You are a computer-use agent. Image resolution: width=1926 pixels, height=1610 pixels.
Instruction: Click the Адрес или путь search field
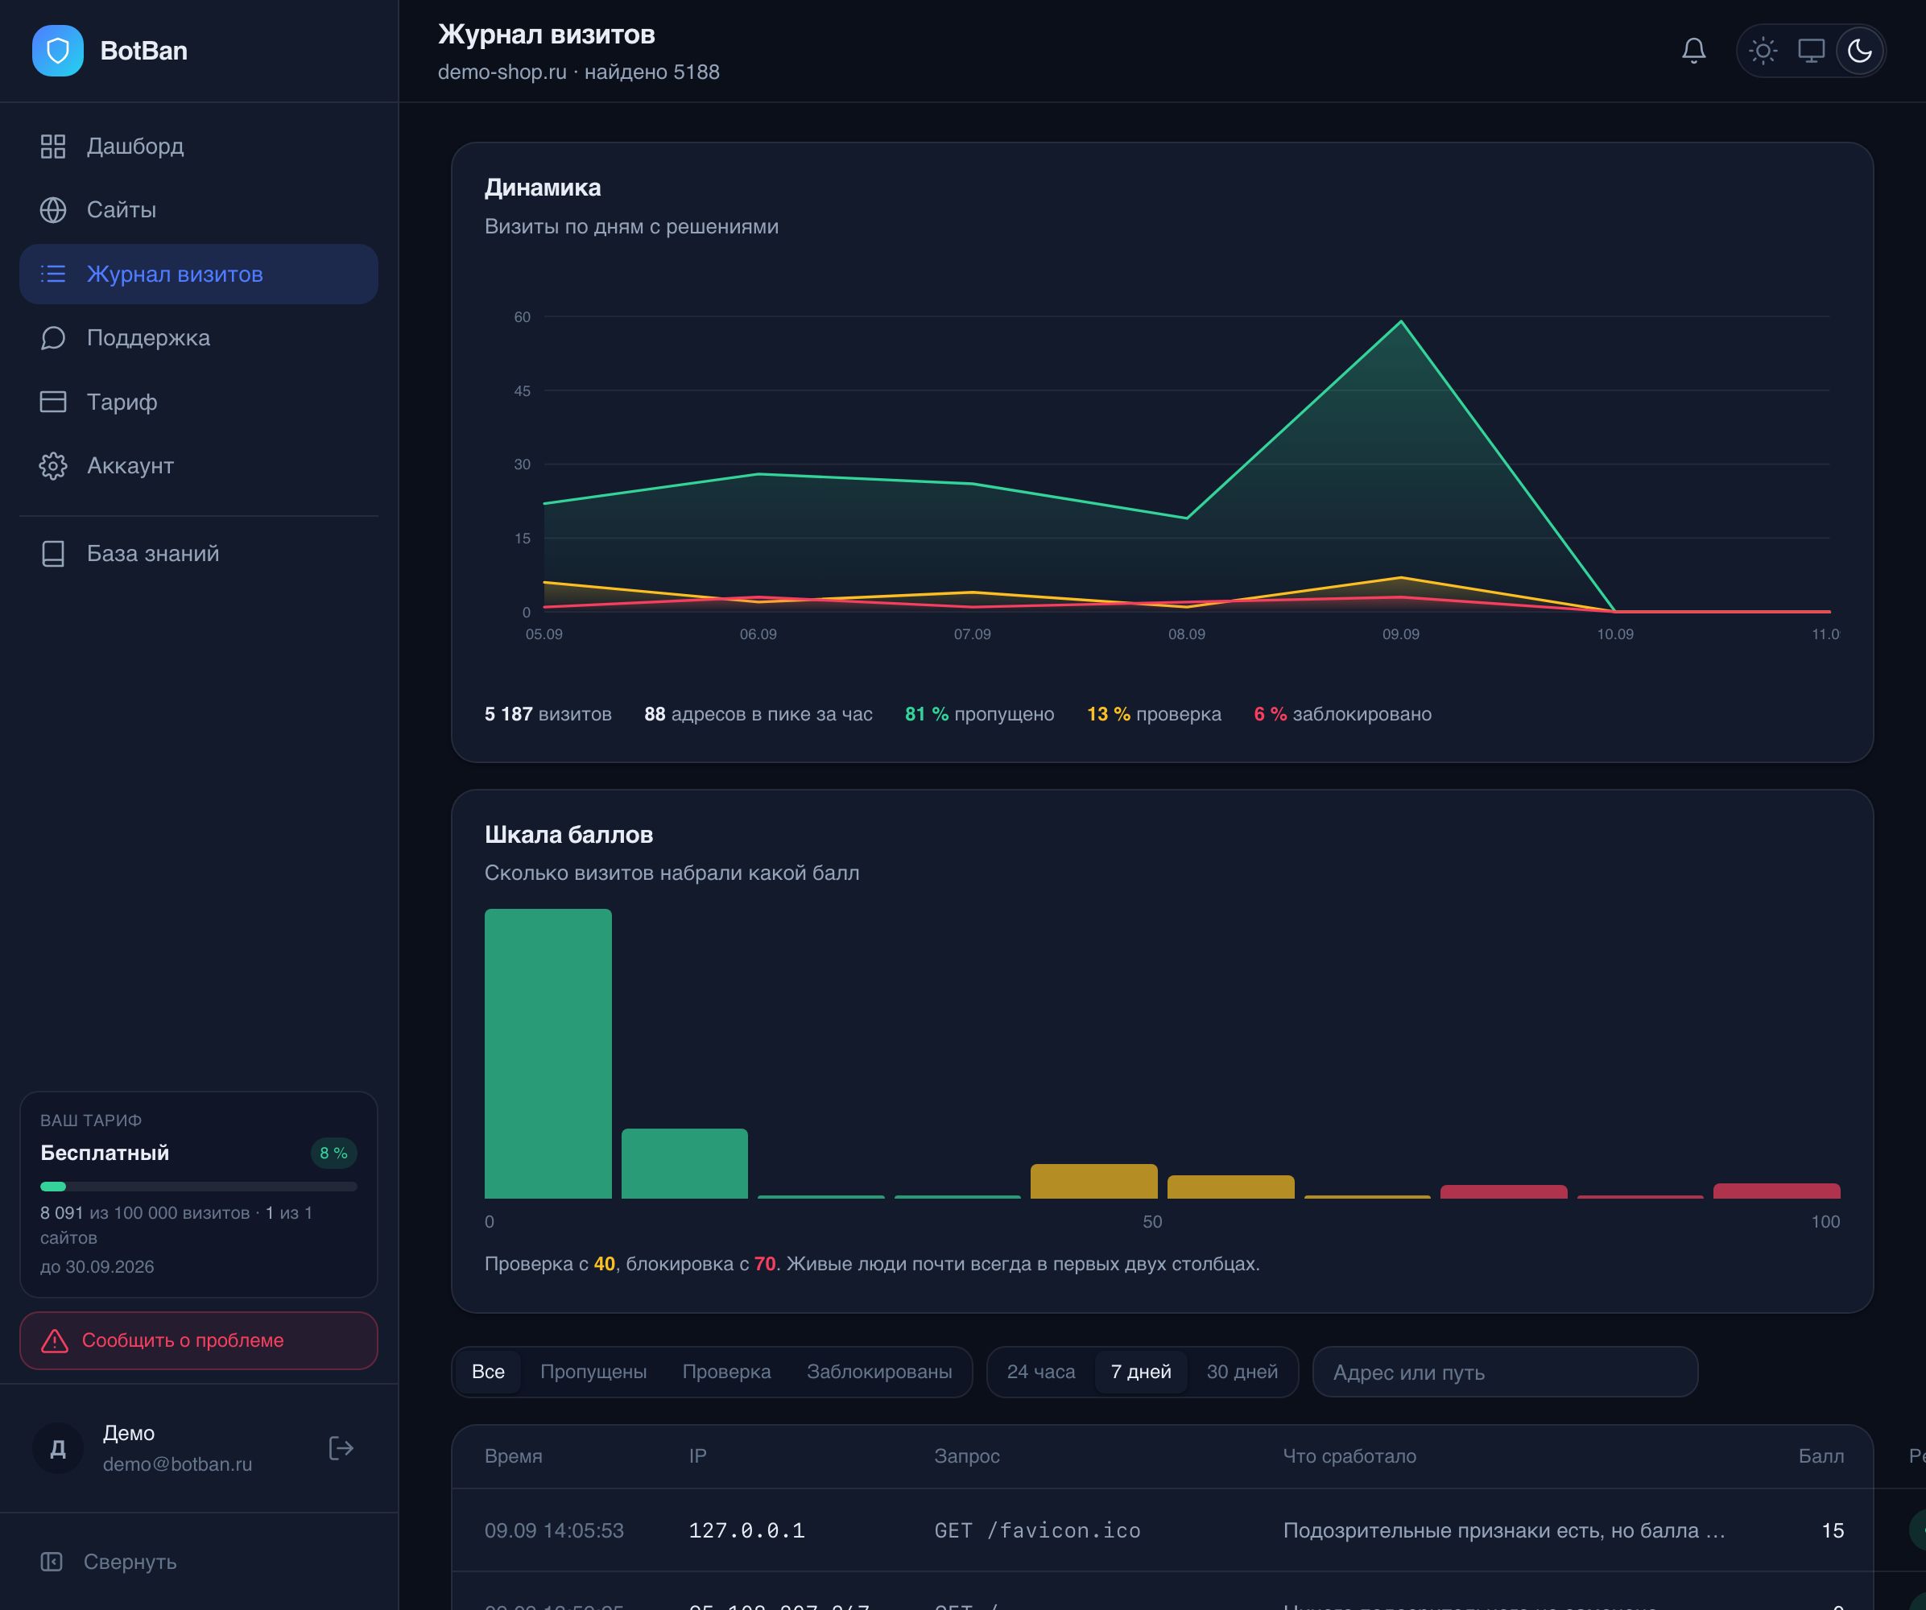(x=1505, y=1372)
